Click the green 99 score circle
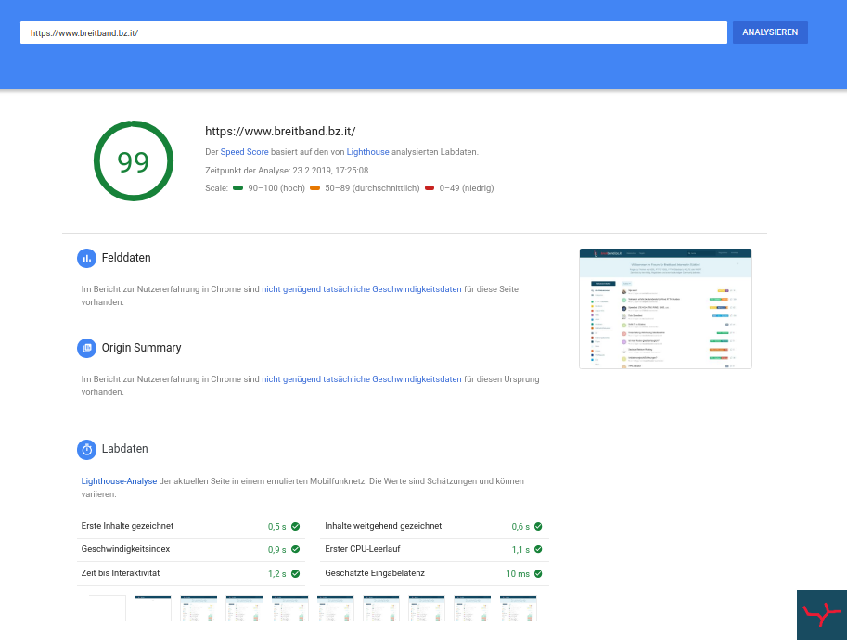Viewport: 847px width, 640px height. click(x=134, y=161)
